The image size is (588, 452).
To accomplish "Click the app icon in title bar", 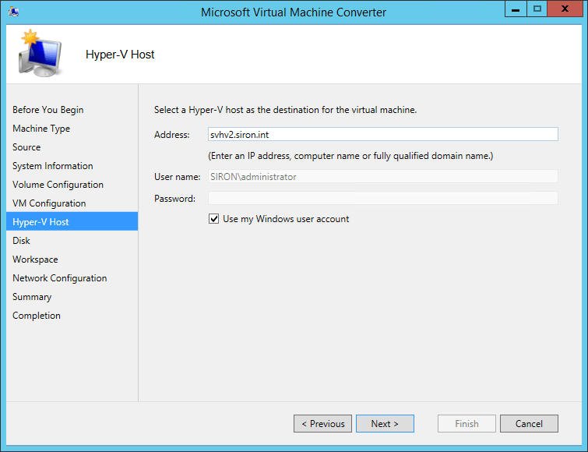I will point(14,12).
